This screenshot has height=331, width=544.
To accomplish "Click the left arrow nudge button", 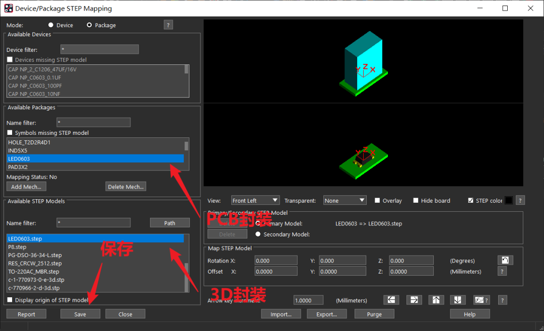I will [391, 300].
